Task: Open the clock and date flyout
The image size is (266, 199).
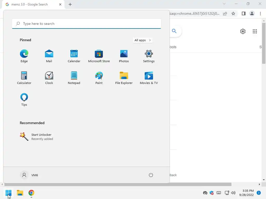Action: [246, 193]
